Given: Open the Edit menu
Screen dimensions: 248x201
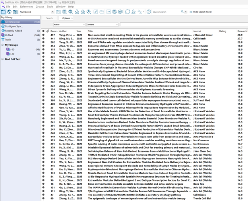Looking at the screenshot, I should point(15,6).
